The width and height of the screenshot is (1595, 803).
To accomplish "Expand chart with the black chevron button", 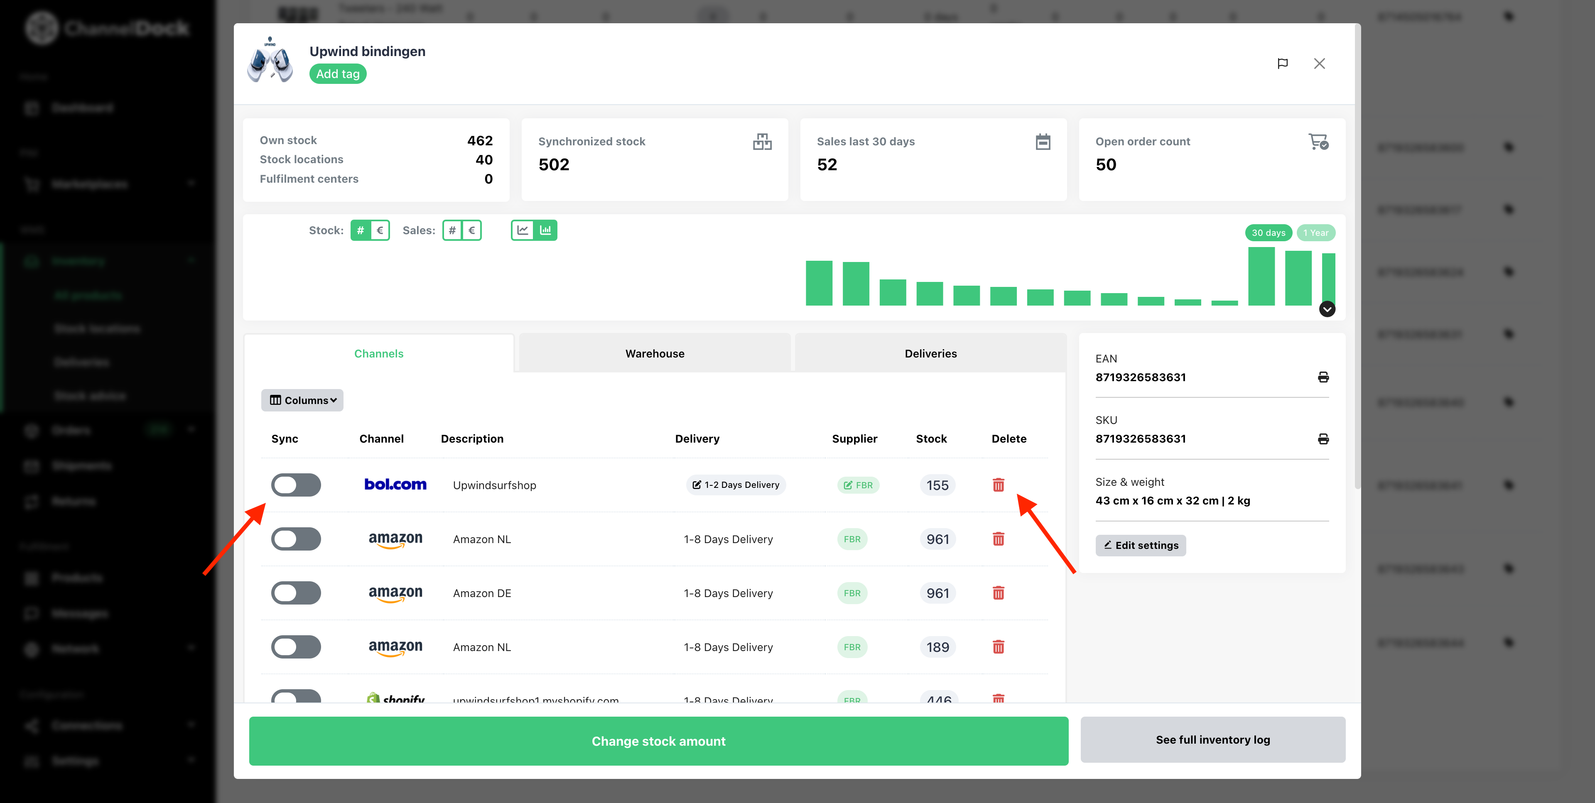I will point(1327,309).
